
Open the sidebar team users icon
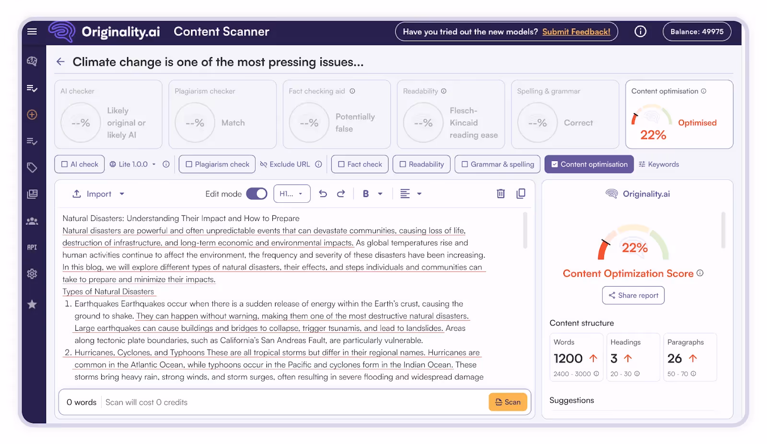tap(32, 221)
